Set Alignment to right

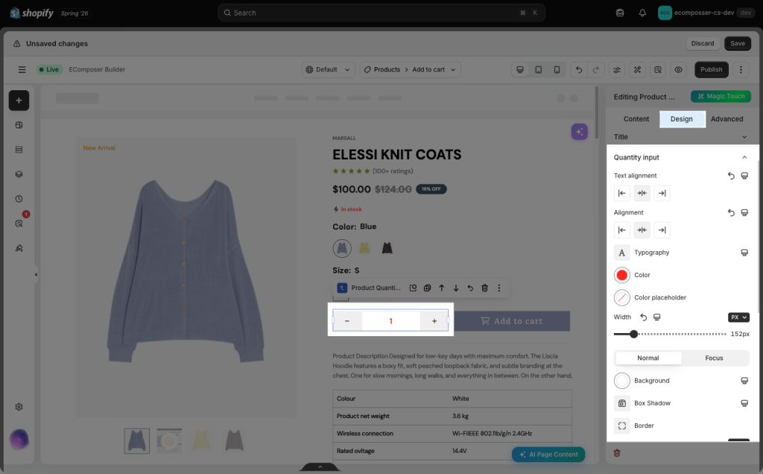tap(662, 230)
